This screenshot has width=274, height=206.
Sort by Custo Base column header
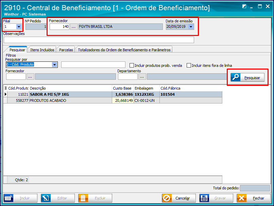(123, 88)
